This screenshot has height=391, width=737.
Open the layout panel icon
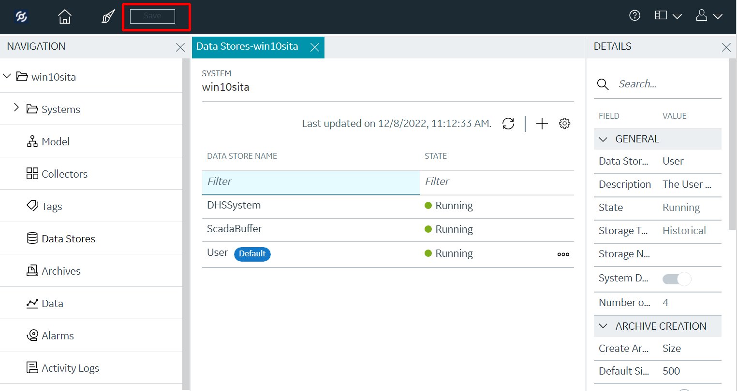(x=661, y=15)
